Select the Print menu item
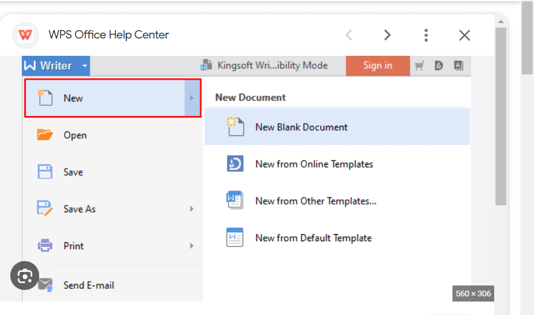This screenshot has height=315, width=534. [113, 246]
